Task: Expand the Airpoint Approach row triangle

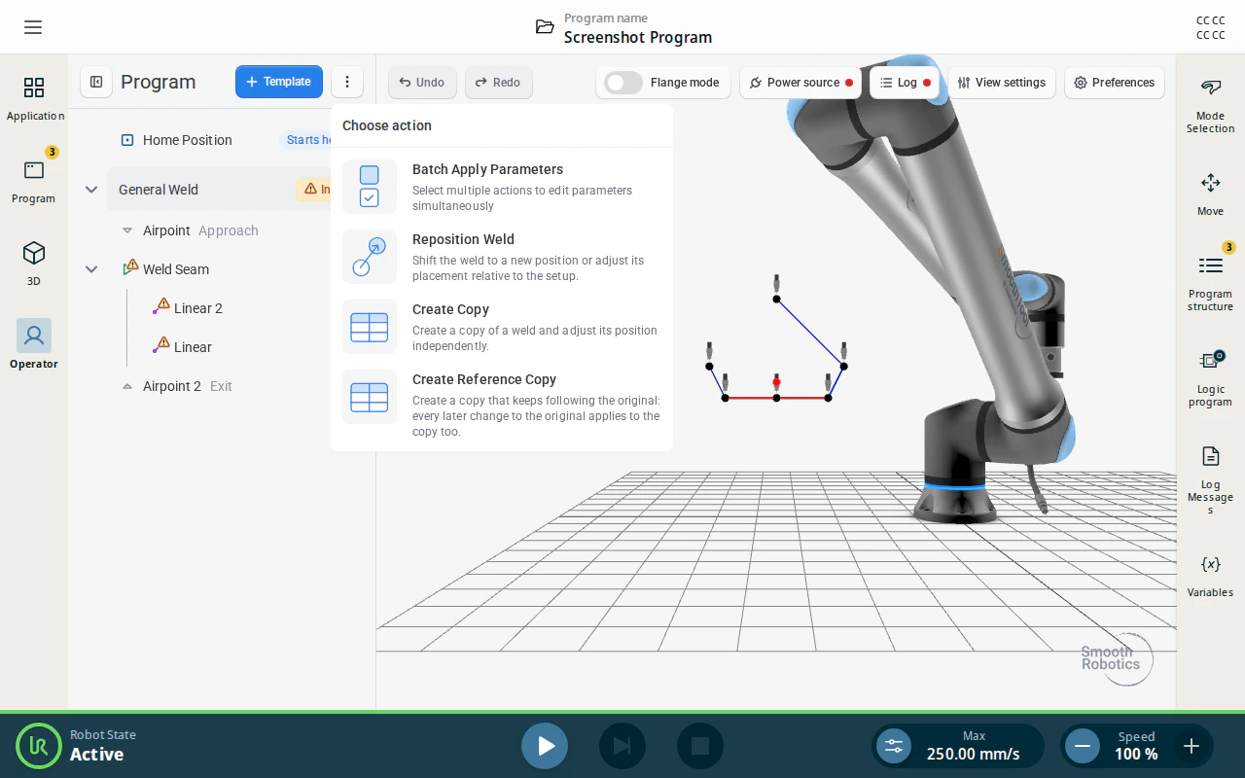Action: (x=127, y=230)
